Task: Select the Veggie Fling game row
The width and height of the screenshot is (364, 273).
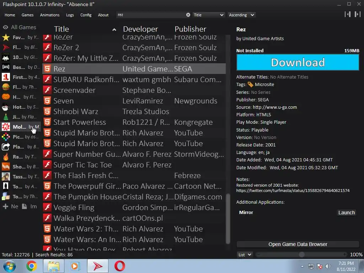Action: (134, 208)
